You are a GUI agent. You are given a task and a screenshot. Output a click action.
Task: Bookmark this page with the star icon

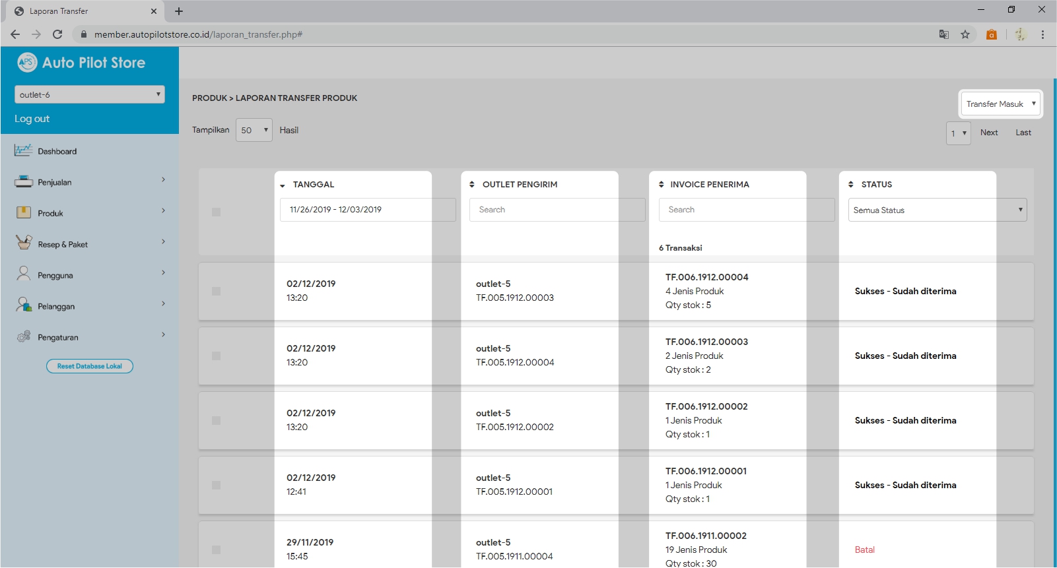[965, 34]
